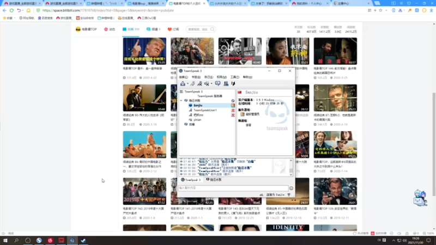The width and height of the screenshot is (436, 245).
Task: Open the first TeamSpeak menu (连接)
Action: (183, 77)
